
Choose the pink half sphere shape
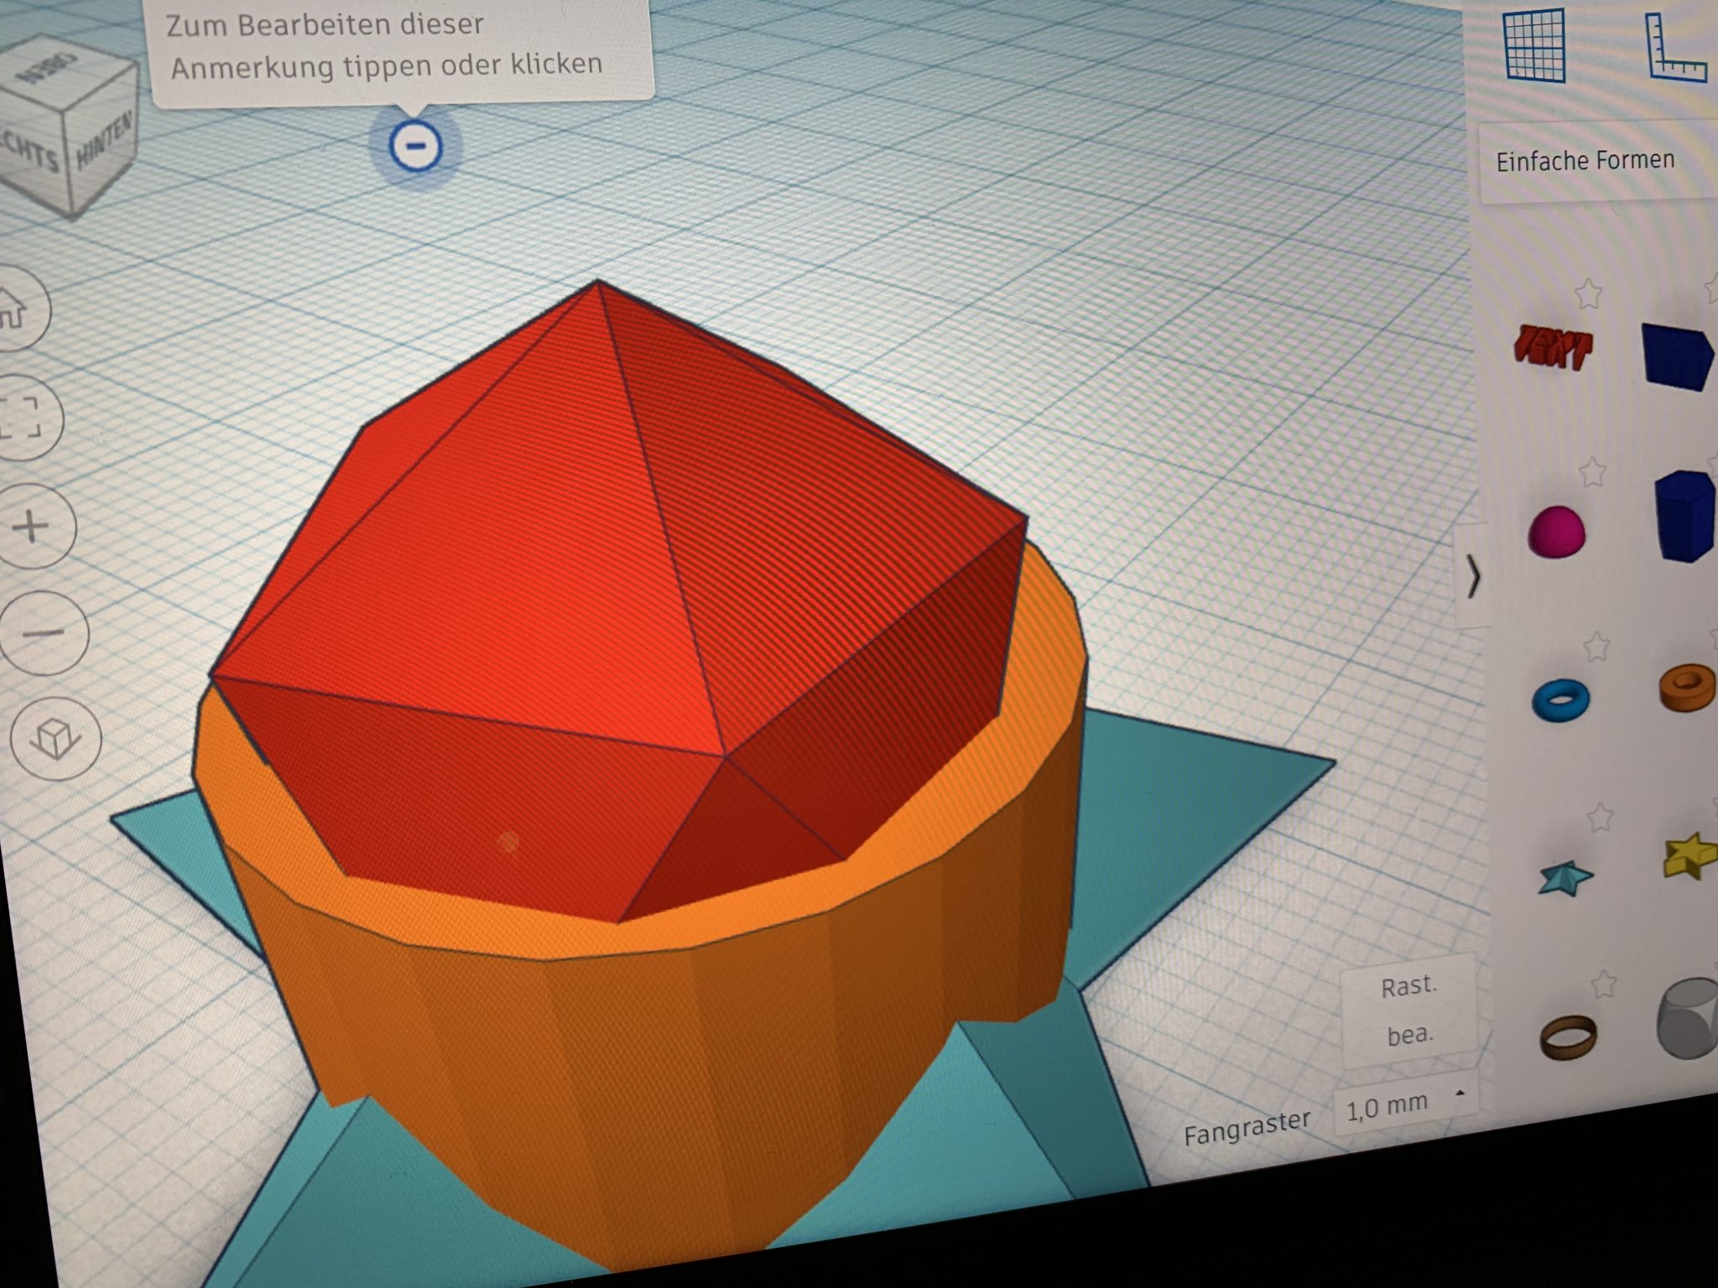click(1557, 532)
